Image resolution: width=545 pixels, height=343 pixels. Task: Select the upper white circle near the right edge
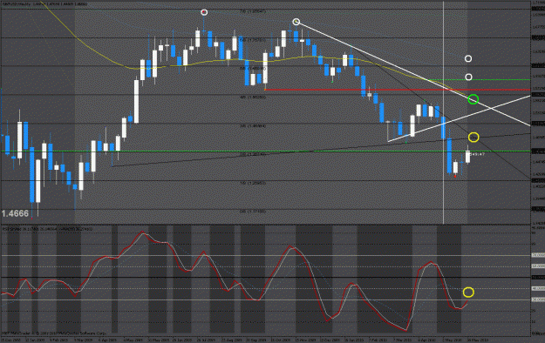point(468,58)
